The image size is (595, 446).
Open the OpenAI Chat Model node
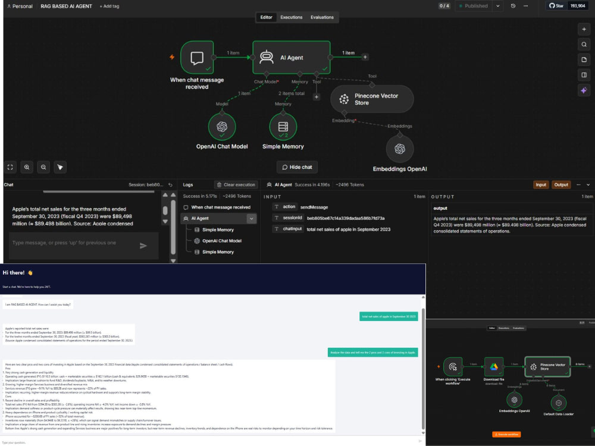coord(222,127)
